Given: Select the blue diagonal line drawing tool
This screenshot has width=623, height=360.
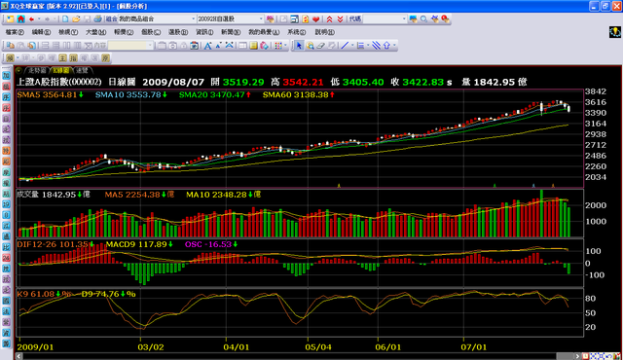Looking at the screenshot, I should pyautogui.click(x=345, y=46).
